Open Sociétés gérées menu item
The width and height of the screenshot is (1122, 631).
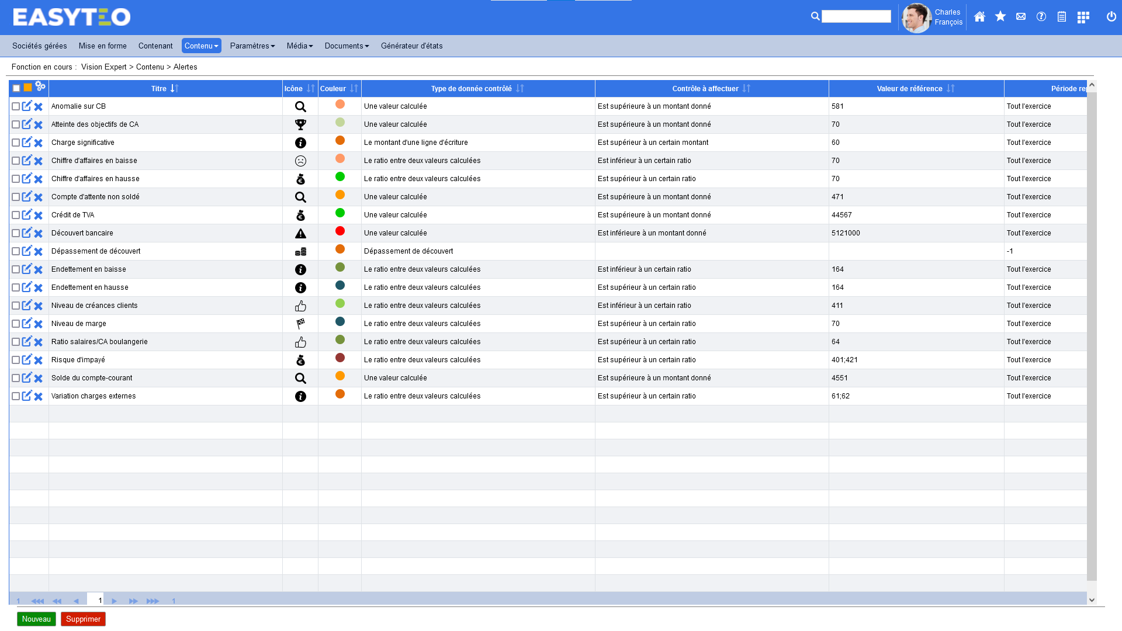[x=40, y=46]
